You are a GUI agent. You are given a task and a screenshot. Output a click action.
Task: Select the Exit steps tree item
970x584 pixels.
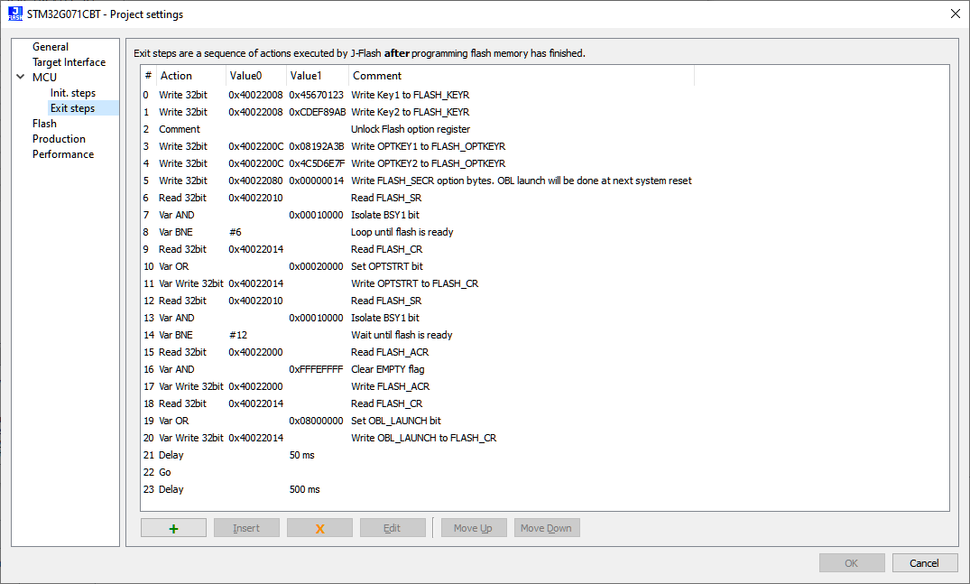(72, 108)
